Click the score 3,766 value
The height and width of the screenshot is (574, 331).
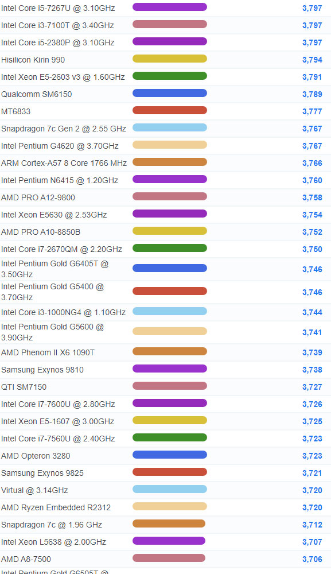click(312, 163)
